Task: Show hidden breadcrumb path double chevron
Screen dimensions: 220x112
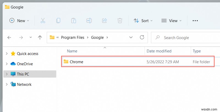Action: point(57,37)
